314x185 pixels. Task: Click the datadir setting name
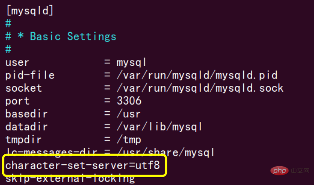tap(26, 127)
